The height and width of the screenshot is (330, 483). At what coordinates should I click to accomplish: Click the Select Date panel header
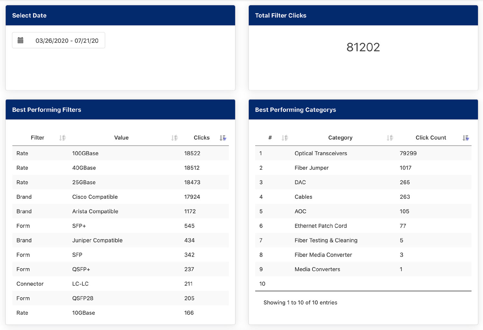pyautogui.click(x=120, y=15)
